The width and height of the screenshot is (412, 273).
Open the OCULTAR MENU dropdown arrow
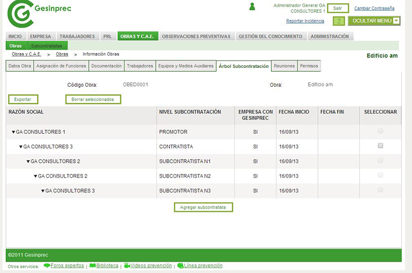tap(396, 21)
